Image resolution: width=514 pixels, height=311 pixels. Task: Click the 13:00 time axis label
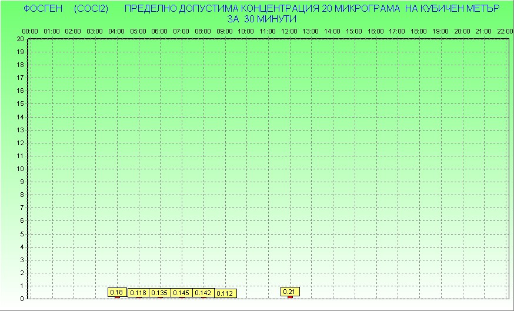point(311,32)
